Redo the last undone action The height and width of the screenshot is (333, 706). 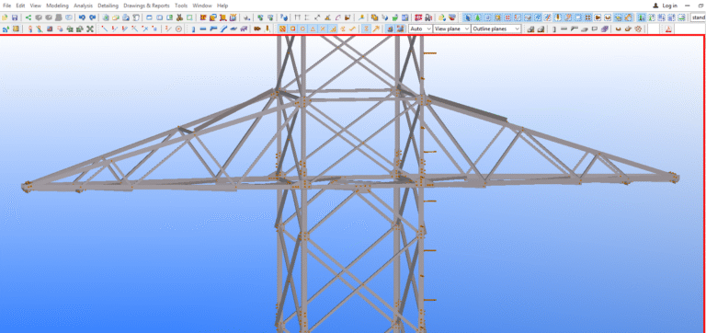point(92,17)
